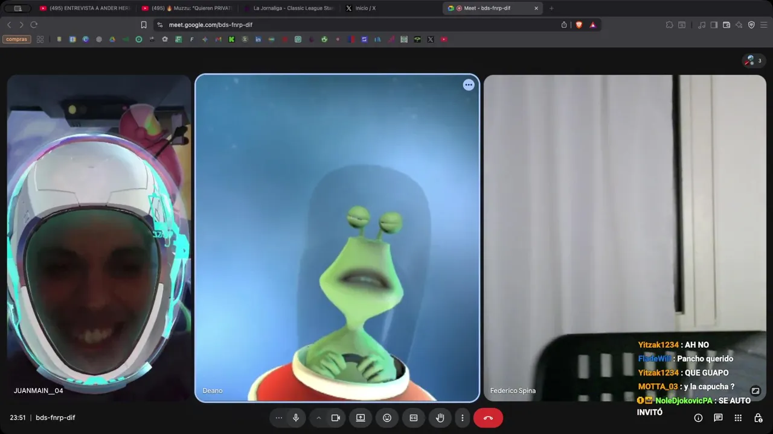The image size is (773, 434).
Task: Click NoleDjokovicPA username in chat overlay
Action: click(x=684, y=400)
